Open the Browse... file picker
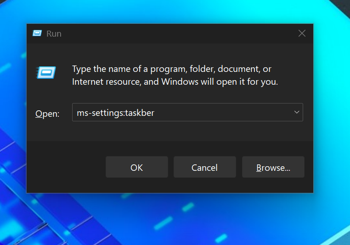 click(273, 167)
